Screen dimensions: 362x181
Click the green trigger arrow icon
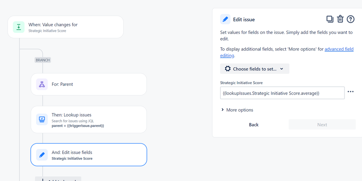tap(19, 27)
